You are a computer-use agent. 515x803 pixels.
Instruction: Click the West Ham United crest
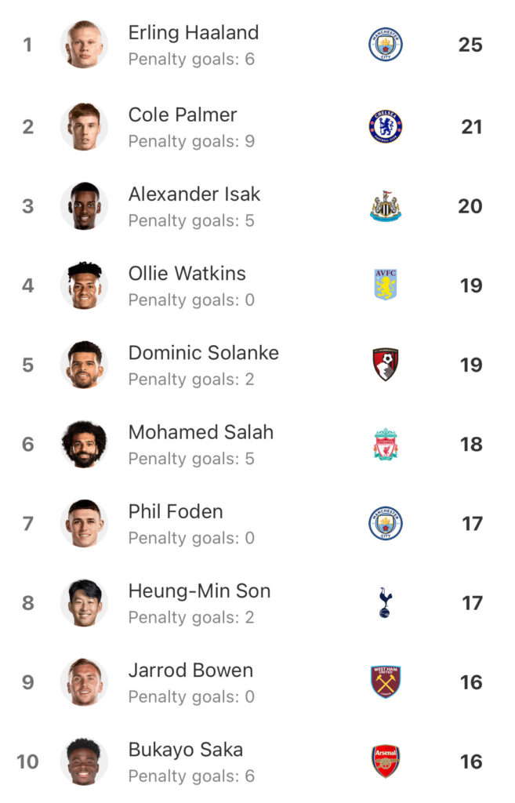pos(386,681)
